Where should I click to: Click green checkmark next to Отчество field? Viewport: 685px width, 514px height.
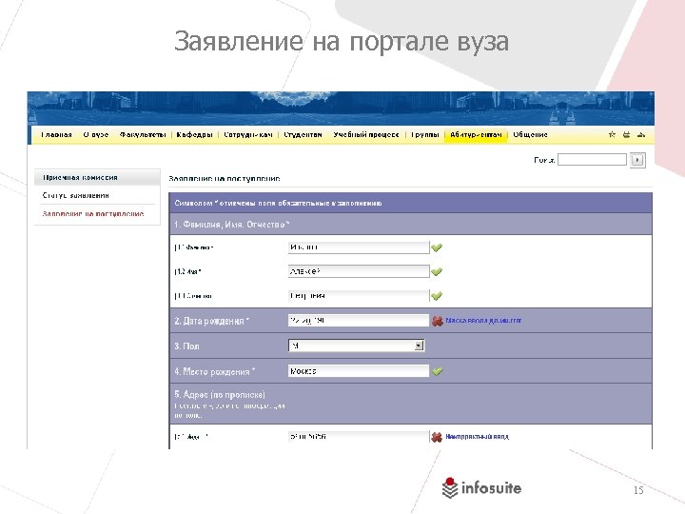(437, 296)
